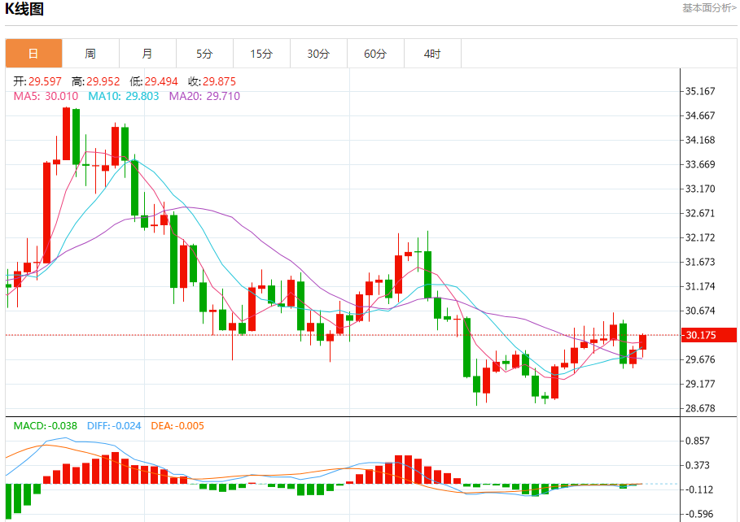Click the MA5: 30.010 legend
This screenshot has width=740, height=522.
(46, 96)
